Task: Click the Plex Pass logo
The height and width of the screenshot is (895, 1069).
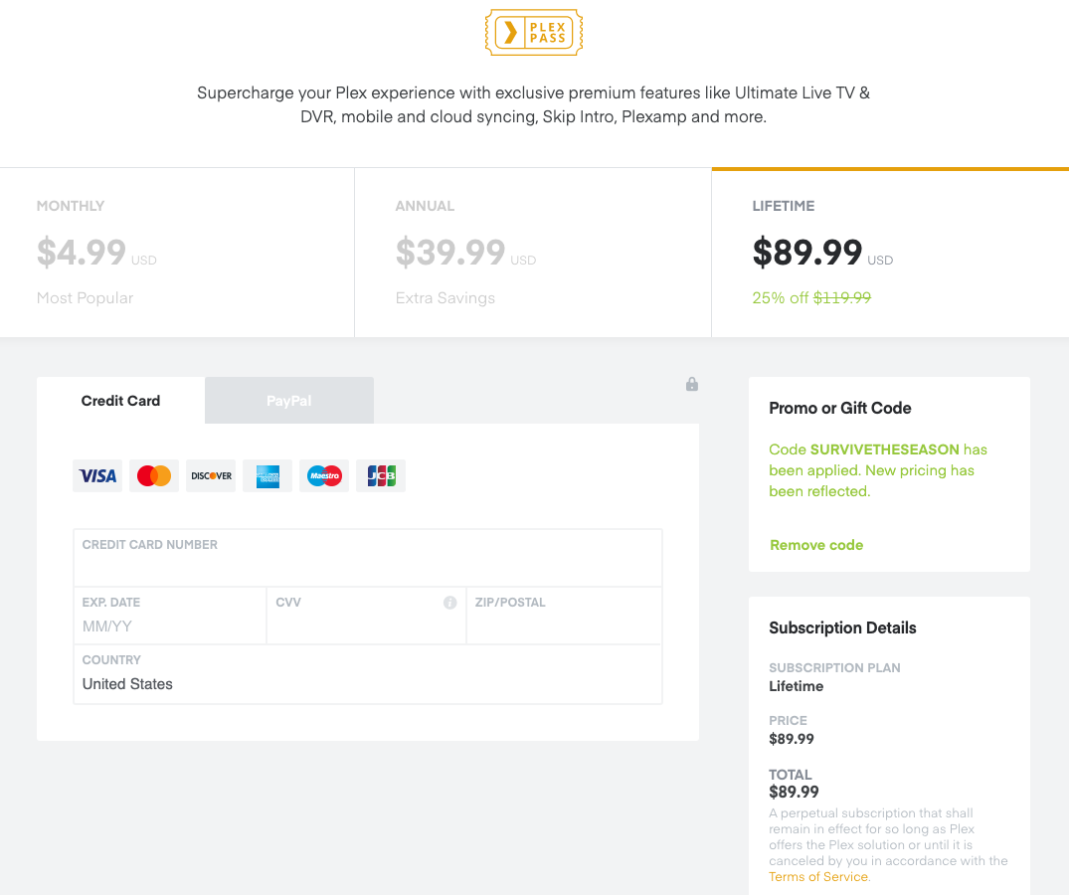Action: [534, 33]
